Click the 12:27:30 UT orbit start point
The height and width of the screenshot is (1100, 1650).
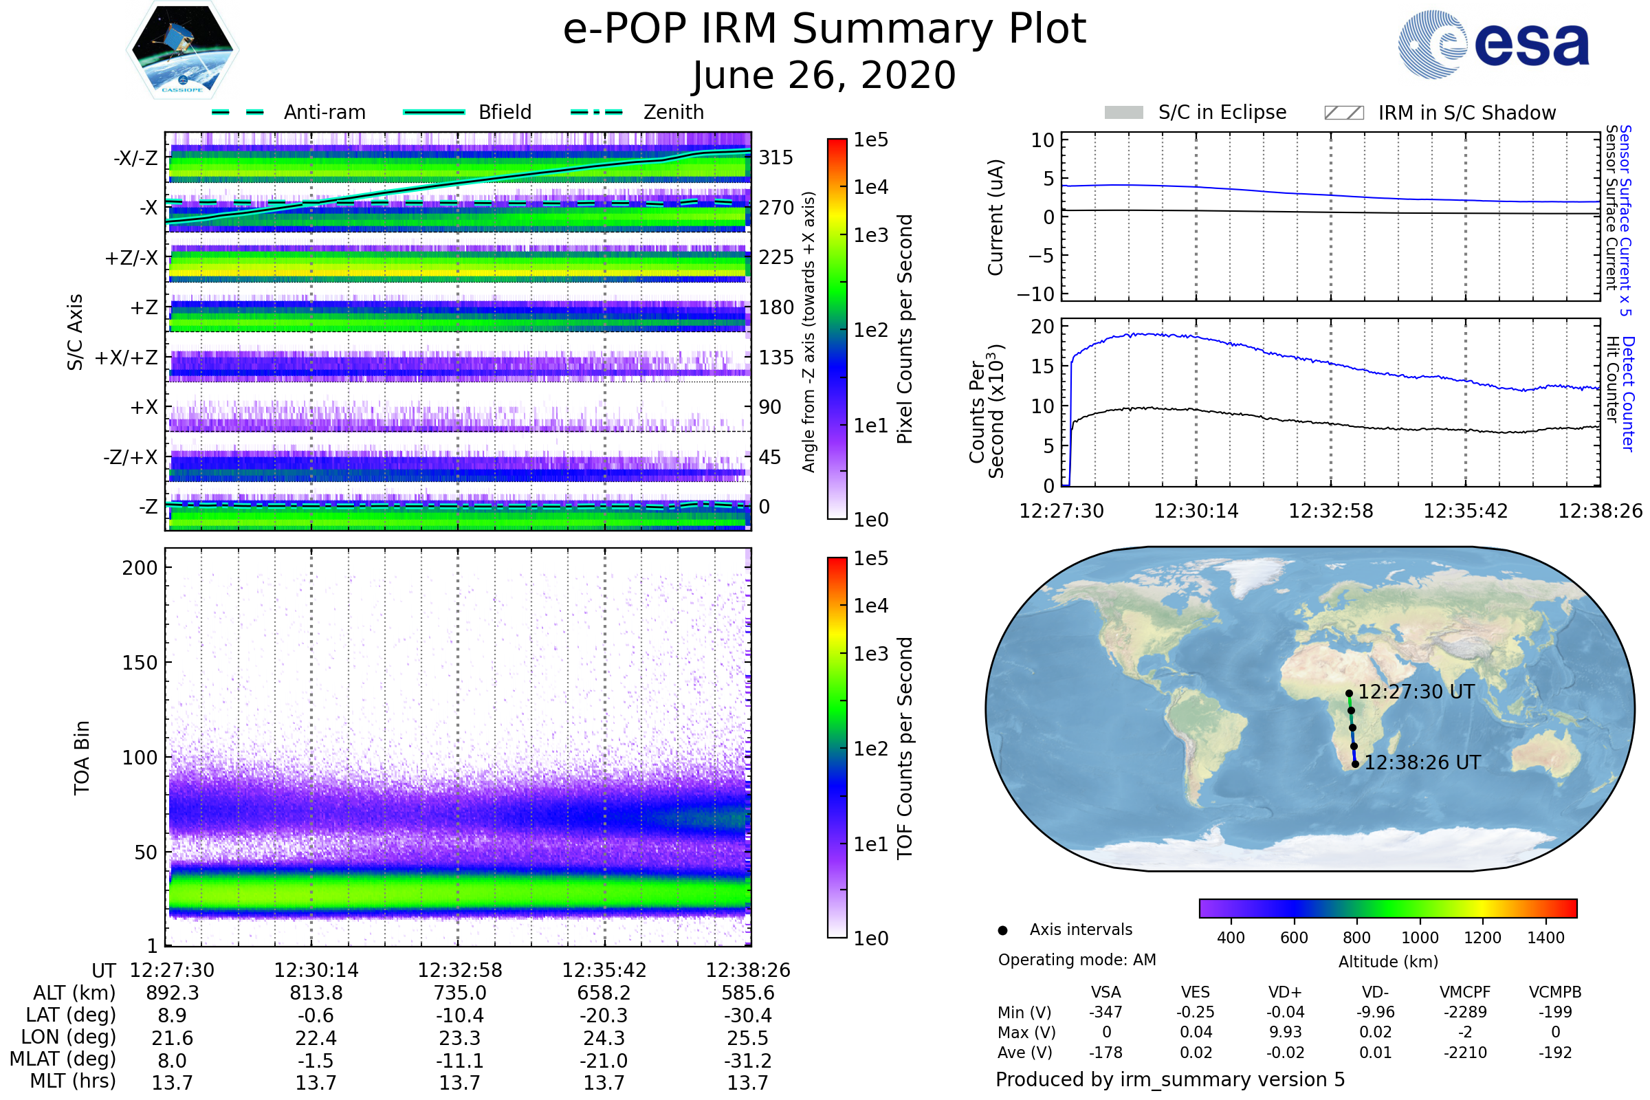click(1349, 693)
